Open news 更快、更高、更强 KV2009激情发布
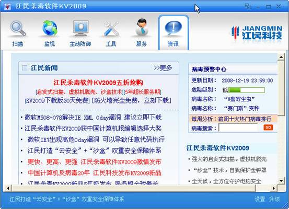Image resolution: width=289 pixels, height=209 pixels. [x=95, y=162]
